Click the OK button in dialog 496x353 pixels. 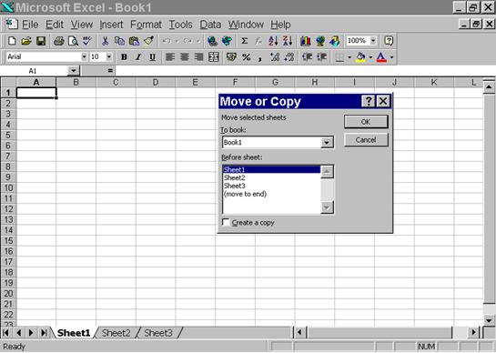pyautogui.click(x=366, y=122)
